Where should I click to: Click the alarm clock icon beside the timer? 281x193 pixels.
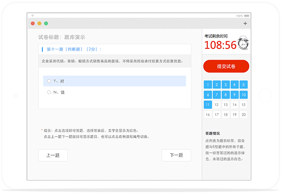(x=243, y=43)
